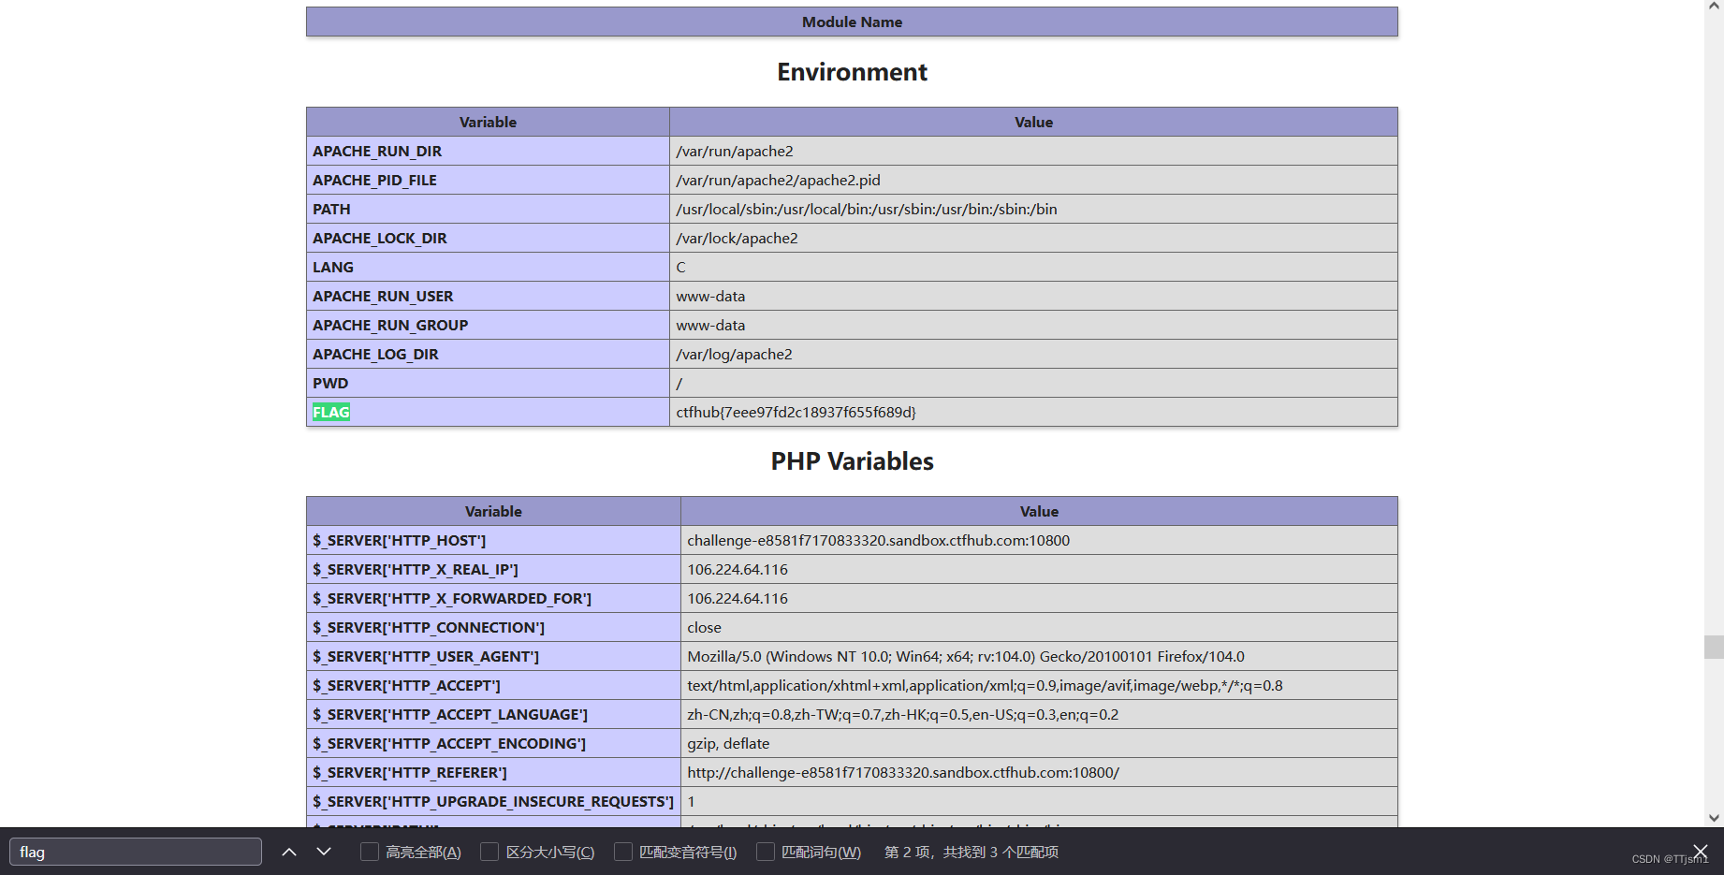The height and width of the screenshot is (875, 1724).
Task: Click the 第 2 项 match count status
Action: 972,852
